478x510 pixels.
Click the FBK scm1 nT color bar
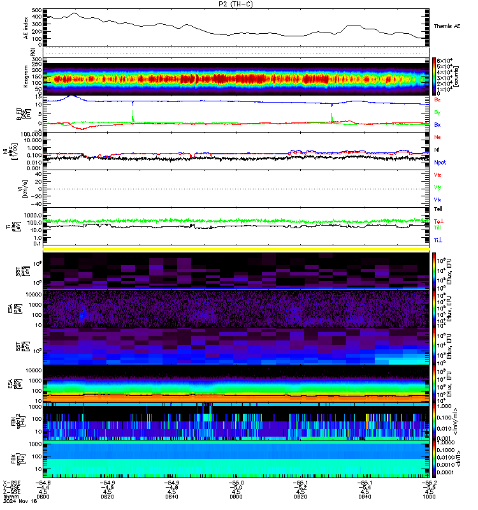click(434, 459)
